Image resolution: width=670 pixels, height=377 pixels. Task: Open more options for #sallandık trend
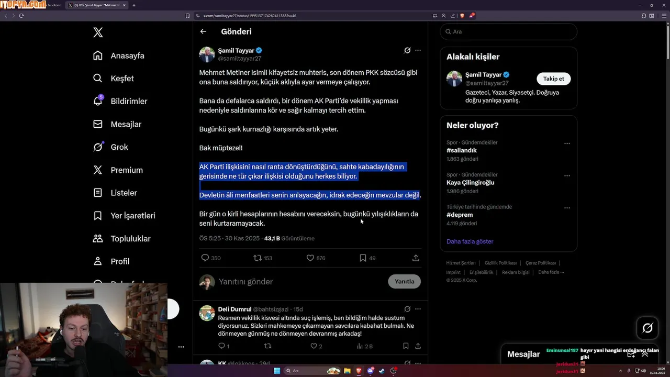[567, 143]
